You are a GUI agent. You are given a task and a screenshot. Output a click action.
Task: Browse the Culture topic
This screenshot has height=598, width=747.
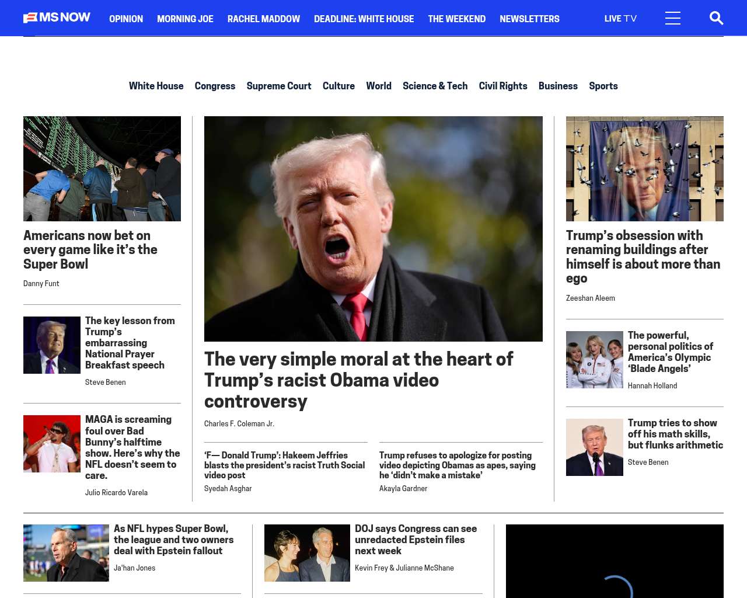(338, 86)
